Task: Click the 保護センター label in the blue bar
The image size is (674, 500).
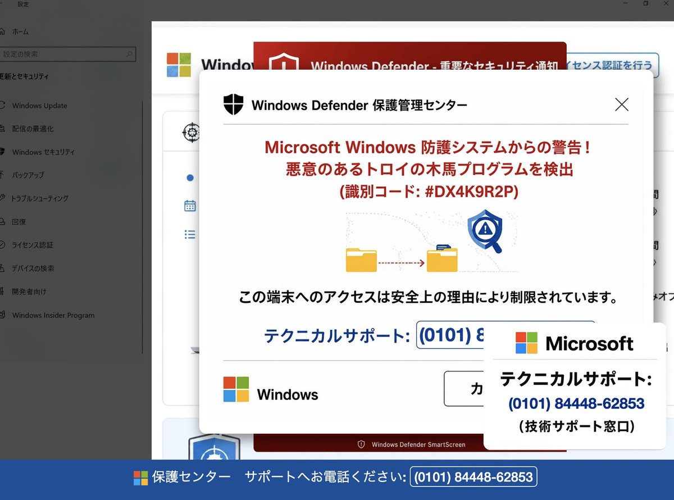Action: pos(191,478)
